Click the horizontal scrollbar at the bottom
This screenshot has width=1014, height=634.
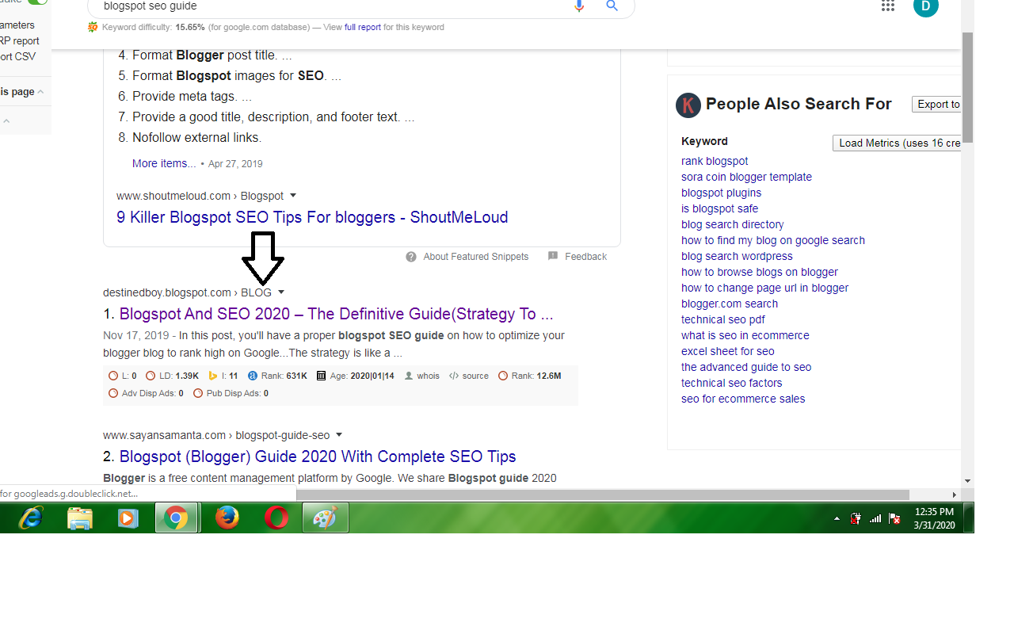click(602, 495)
